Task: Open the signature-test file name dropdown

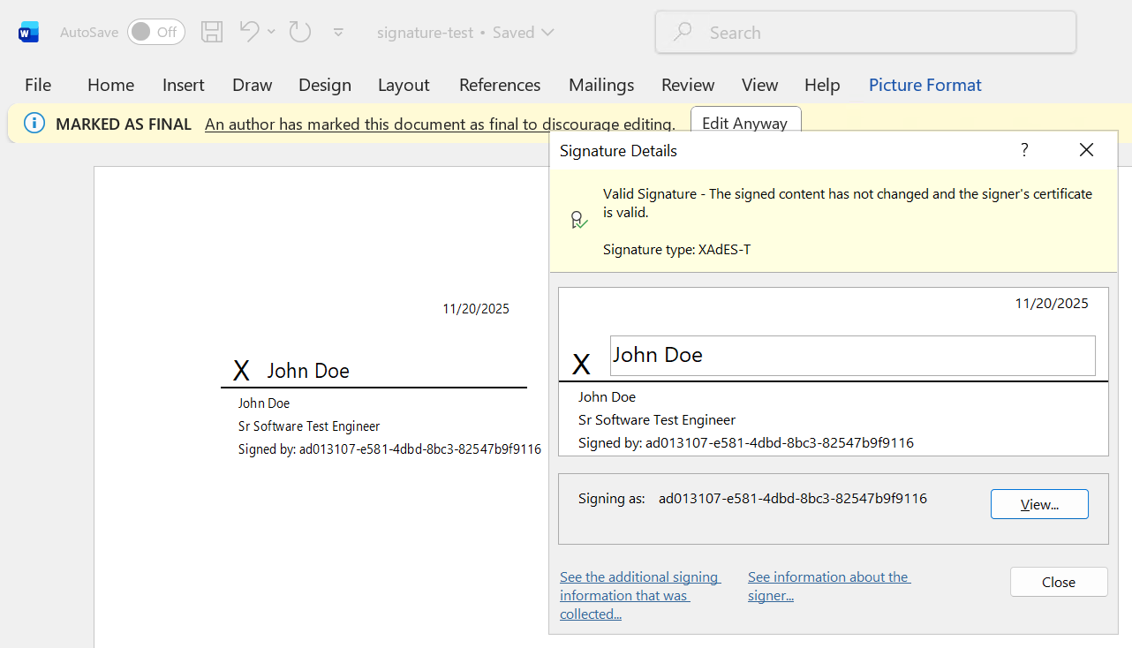Action: (547, 33)
